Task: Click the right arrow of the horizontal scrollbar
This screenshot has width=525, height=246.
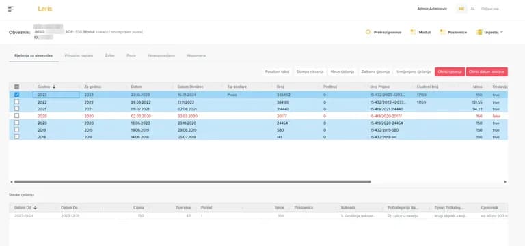Action: click(505, 182)
